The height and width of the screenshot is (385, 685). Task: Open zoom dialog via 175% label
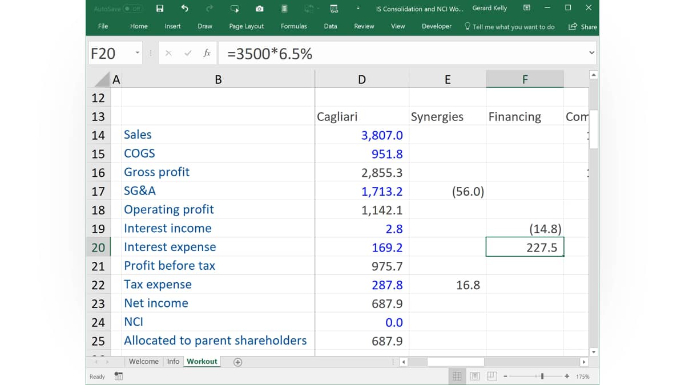pyautogui.click(x=583, y=376)
